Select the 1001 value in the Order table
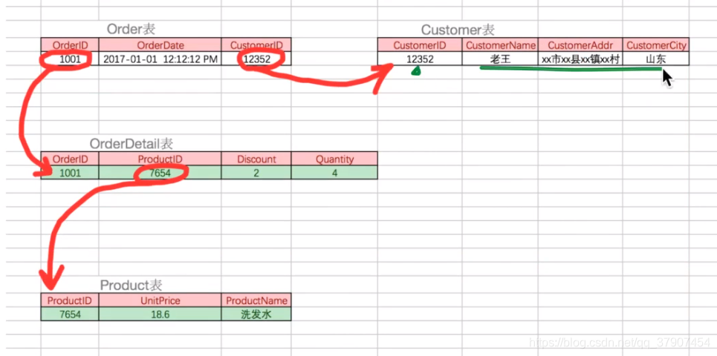Screen dimensions: 717x356 pyautogui.click(x=70, y=59)
